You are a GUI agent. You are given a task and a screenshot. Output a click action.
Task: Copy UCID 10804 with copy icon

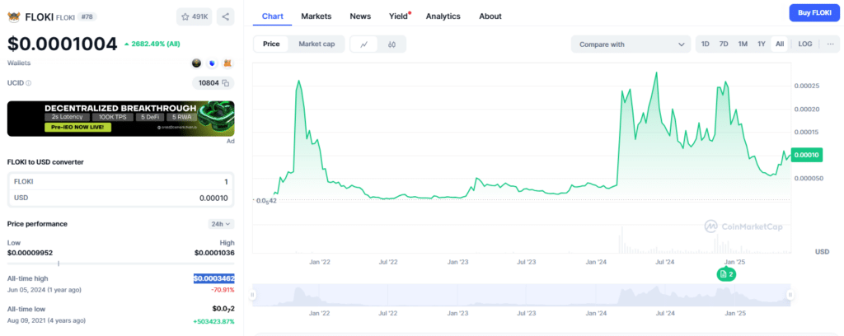pos(226,83)
